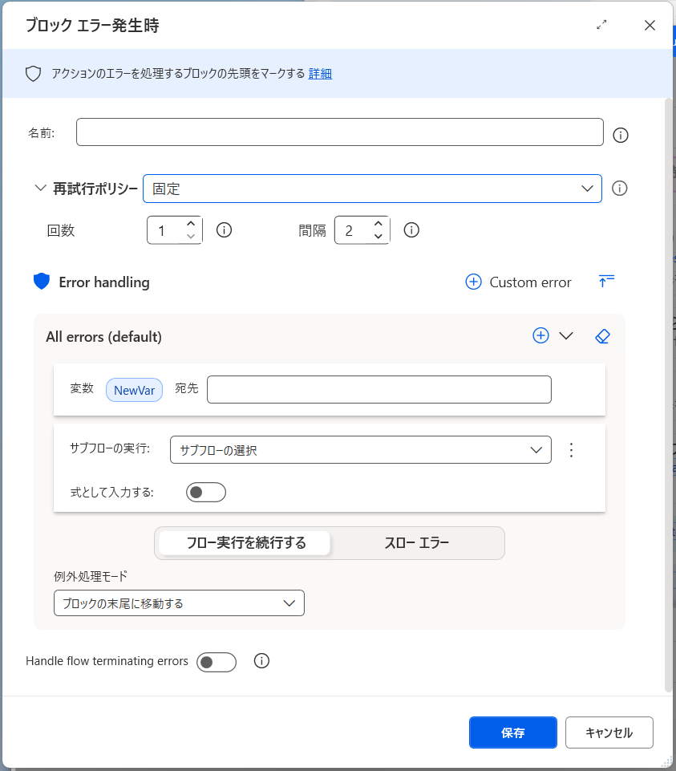Click info icon for Handle flow terminating errors
Viewport: 676px width, 771px height.
(x=261, y=661)
